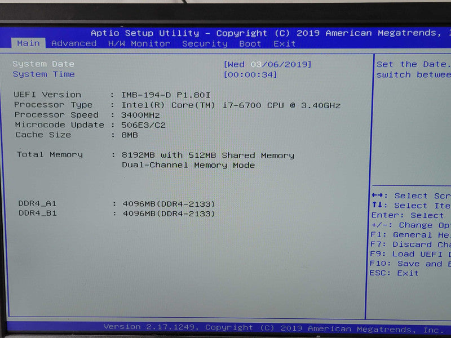This screenshot has height=338, width=451.
Task: Click the 8MB cache value
Action: coord(130,135)
